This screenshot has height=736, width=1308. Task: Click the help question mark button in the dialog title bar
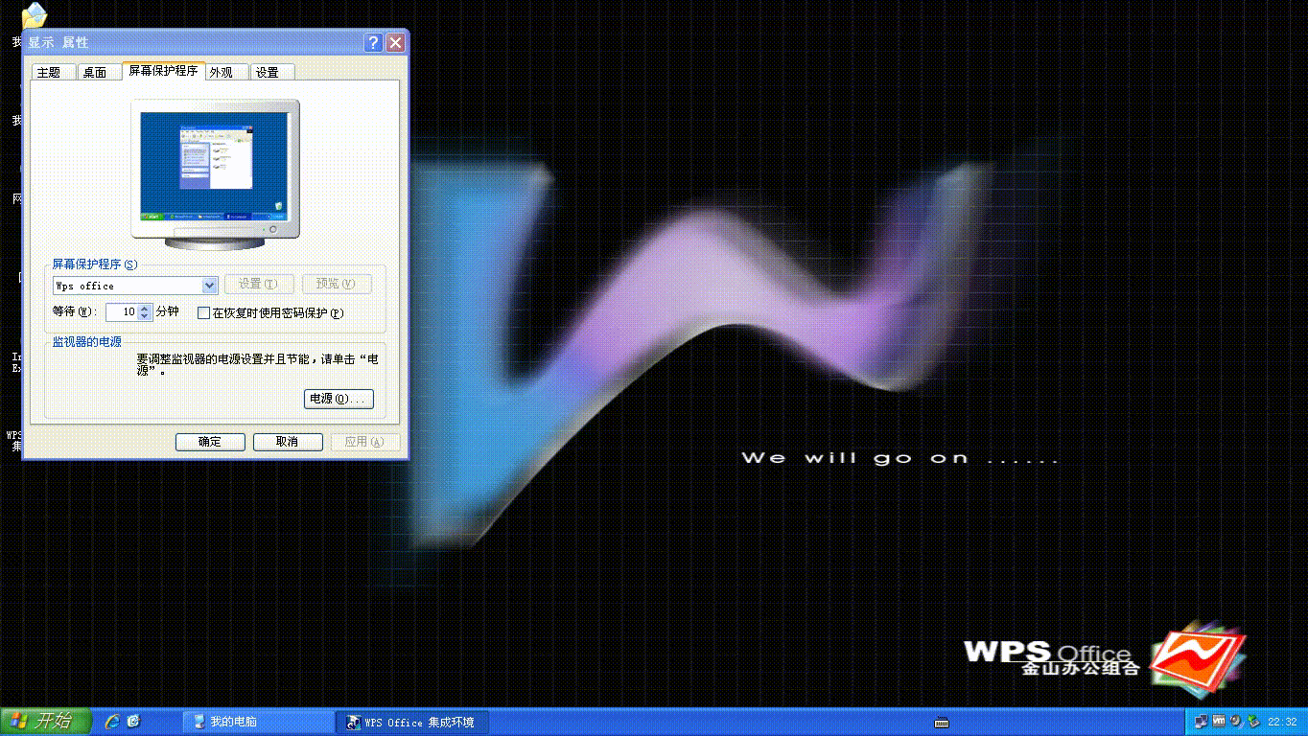pyautogui.click(x=374, y=43)
